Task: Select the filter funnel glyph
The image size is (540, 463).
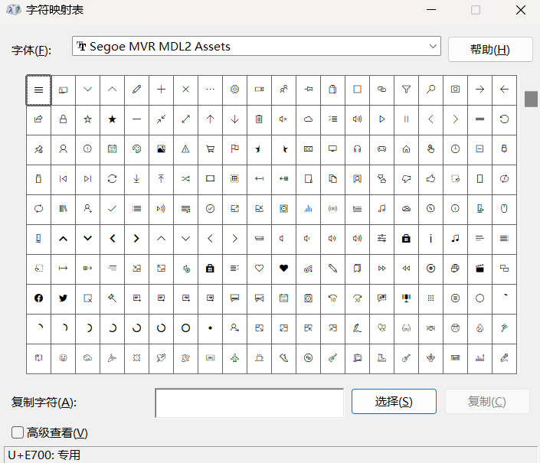Action: point(407,90)
